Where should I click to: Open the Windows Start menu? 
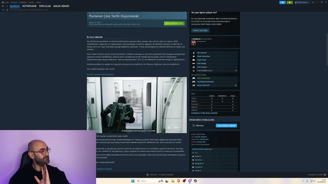coord(133,181)
